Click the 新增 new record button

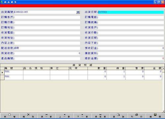10,116
